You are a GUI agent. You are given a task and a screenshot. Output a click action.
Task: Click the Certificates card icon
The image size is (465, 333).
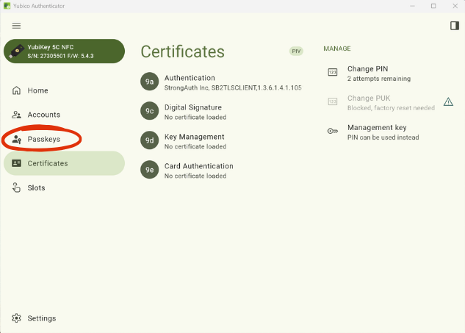16,163
